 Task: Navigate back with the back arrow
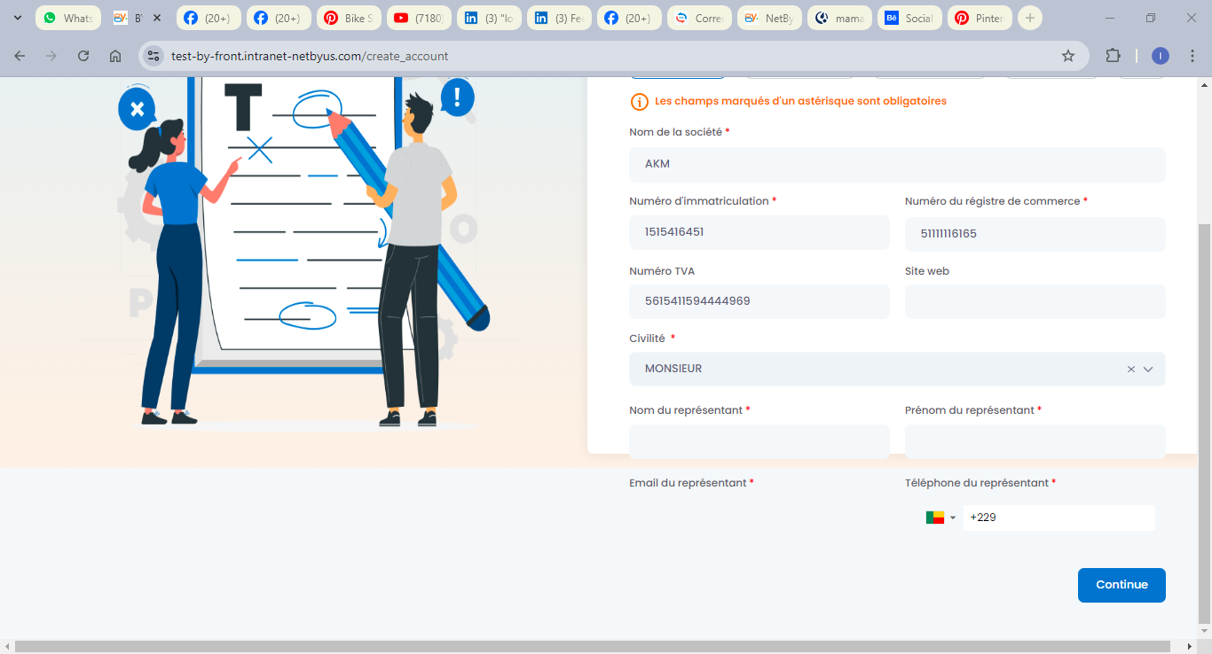coord(20,56)
